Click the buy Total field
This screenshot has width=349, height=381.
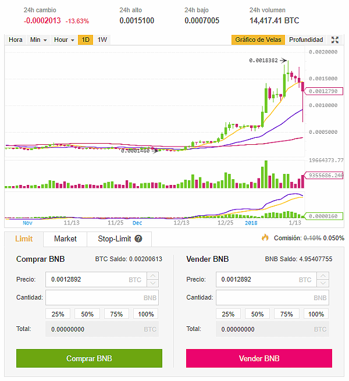pos(102,329)
